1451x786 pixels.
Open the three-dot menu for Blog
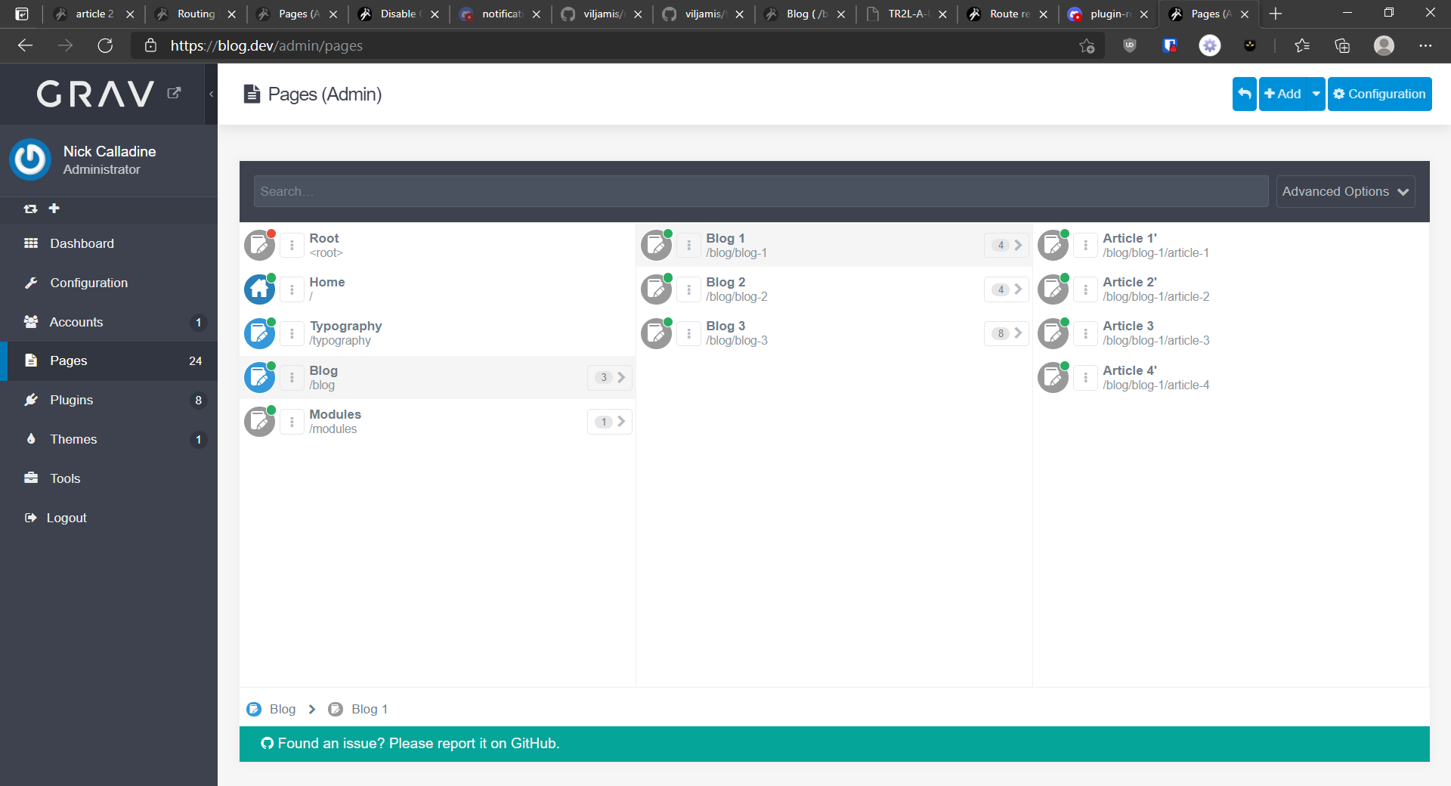pyautogui.click(x=292, y=377)
